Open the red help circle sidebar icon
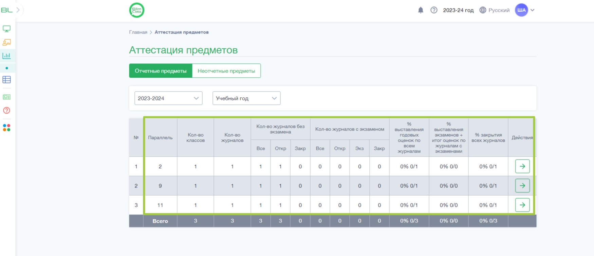Screen dimensions: 594x256 pyautogui.click(x=6, y=111)
